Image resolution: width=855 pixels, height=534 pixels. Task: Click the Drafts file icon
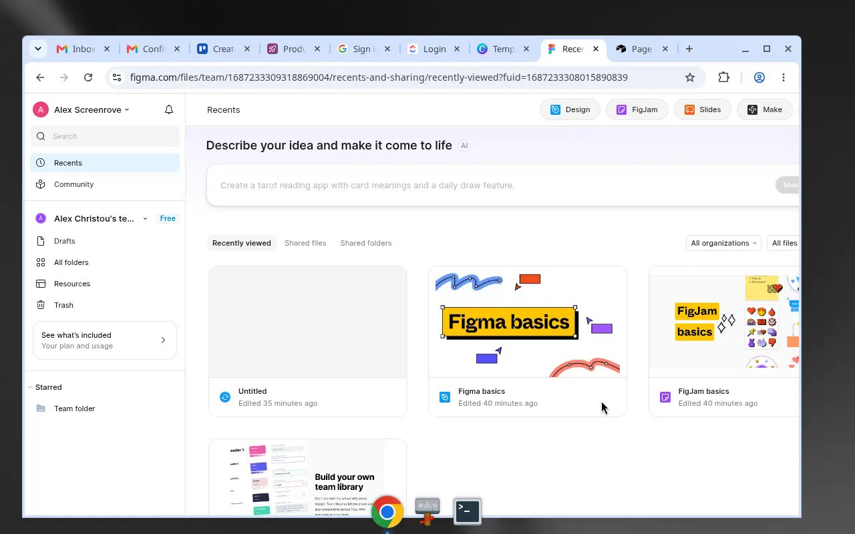click(41, 241)
